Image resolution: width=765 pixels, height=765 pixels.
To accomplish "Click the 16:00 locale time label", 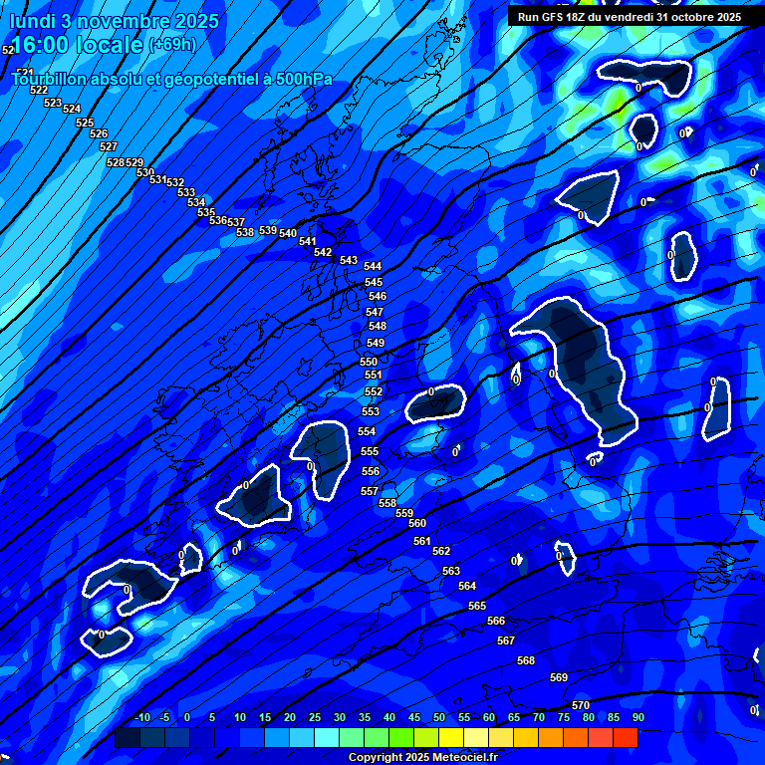I will (x=76, y=45).
